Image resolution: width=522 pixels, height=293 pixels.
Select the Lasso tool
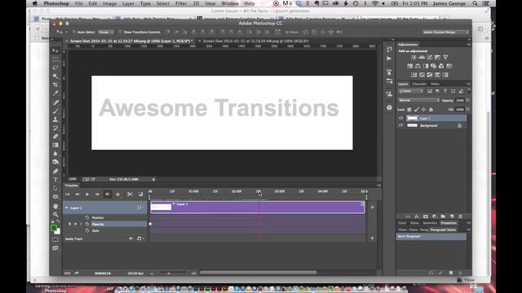[55, 68]
